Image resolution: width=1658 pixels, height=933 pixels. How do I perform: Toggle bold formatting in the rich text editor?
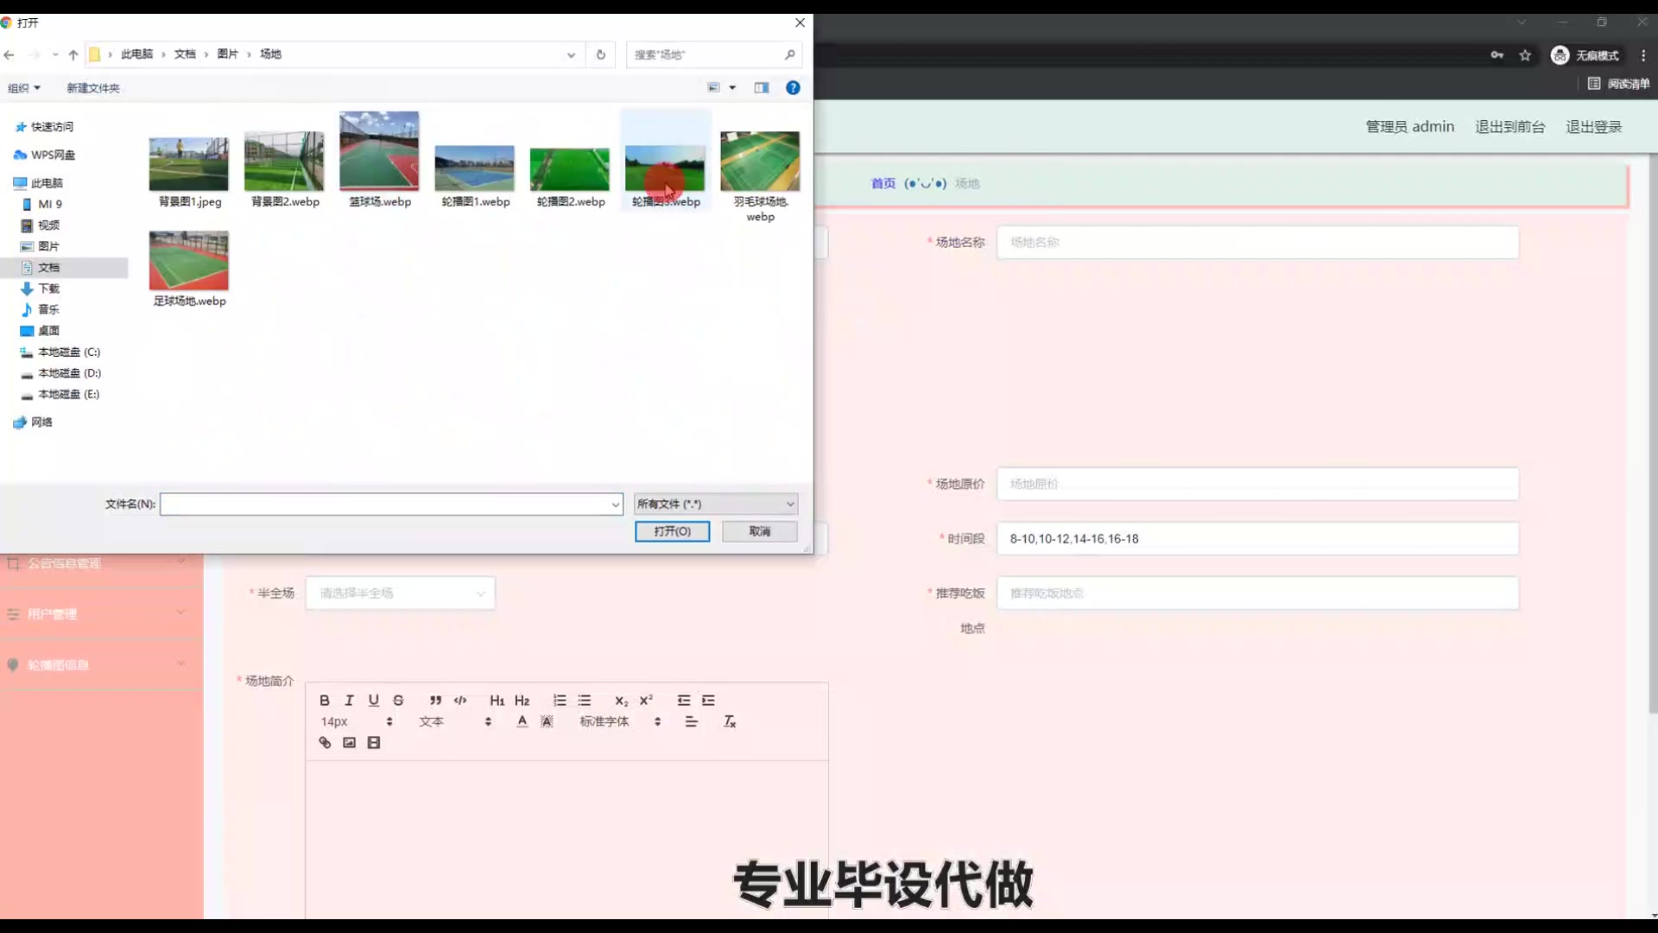click(325, 701)
